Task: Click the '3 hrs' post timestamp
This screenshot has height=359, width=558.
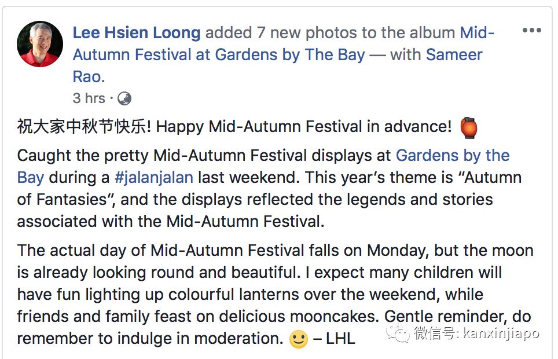Action: [x=89, y=98]
